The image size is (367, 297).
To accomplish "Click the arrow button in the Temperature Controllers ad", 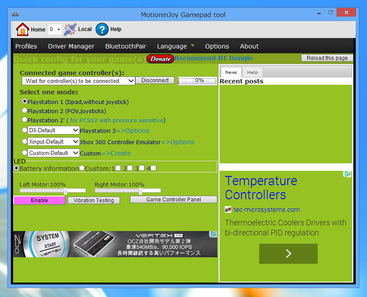I will [x=288, y=254].
